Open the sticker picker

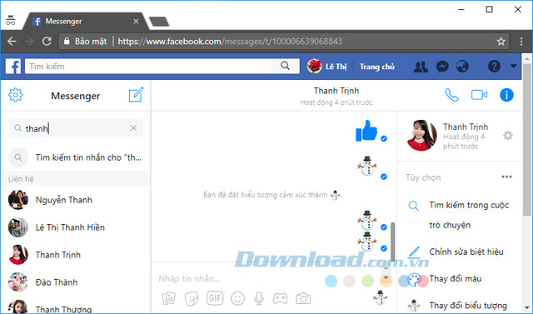pyautogui.click(x=192, y=298)
